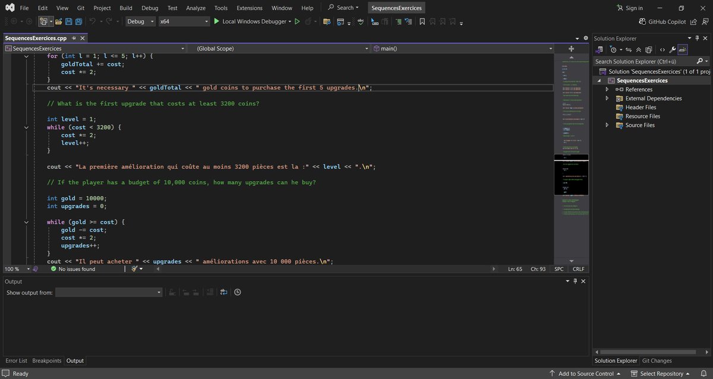Switch to the Git Changes tab
Screen dimensions: 713x379
[657, 361]
